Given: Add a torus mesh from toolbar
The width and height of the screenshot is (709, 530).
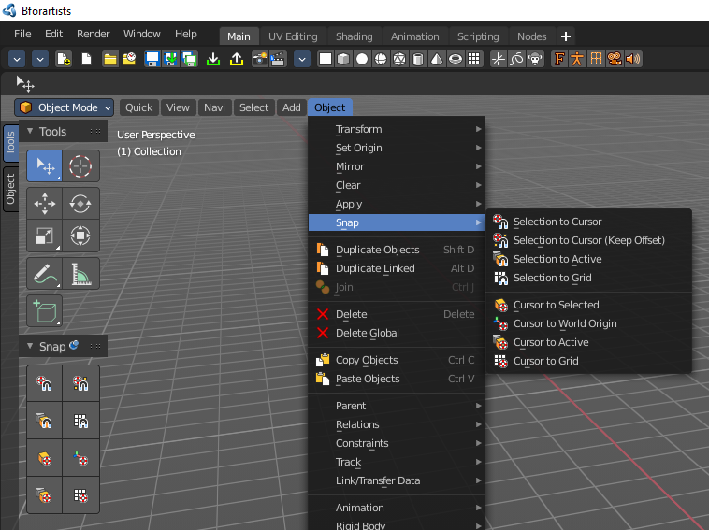Looking at the screenshot, I should (x=456, y=59).
